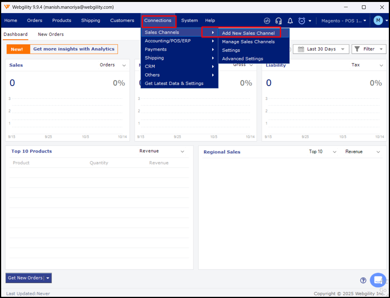Click the arrow beside Get New Orders
390x298 pixels.
click(48, 278)
